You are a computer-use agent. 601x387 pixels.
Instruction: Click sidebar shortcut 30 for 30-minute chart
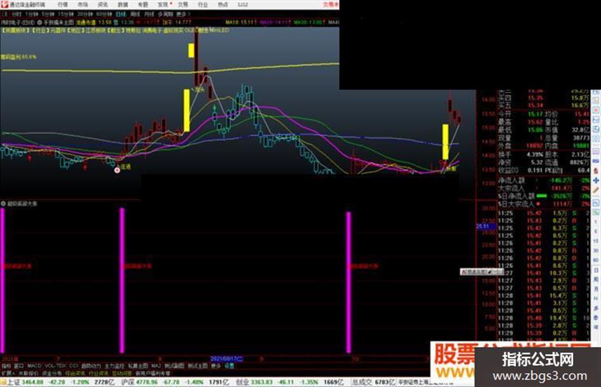point(596,250)
